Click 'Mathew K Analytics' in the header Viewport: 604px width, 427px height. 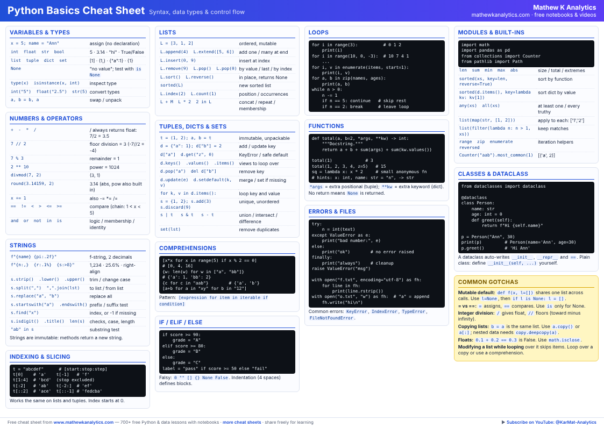[x=564, y=8]
